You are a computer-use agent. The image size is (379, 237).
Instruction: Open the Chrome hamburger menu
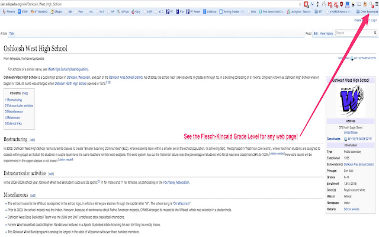coord(375,4)
